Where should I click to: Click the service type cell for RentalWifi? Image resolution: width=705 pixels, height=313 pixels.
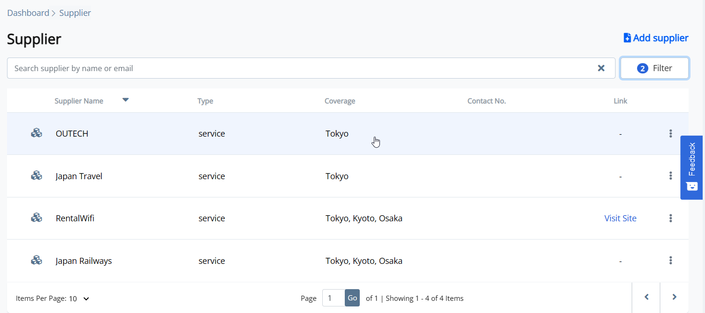click(x=212, y=218)
